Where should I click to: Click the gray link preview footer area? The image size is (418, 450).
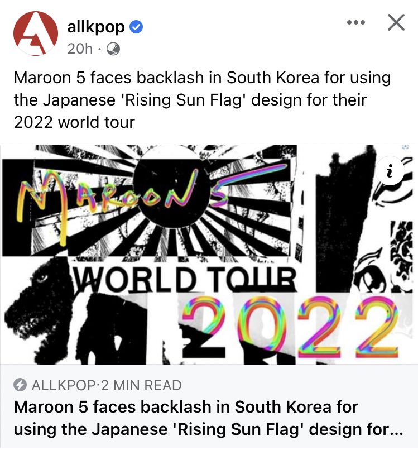pos(209,406)
